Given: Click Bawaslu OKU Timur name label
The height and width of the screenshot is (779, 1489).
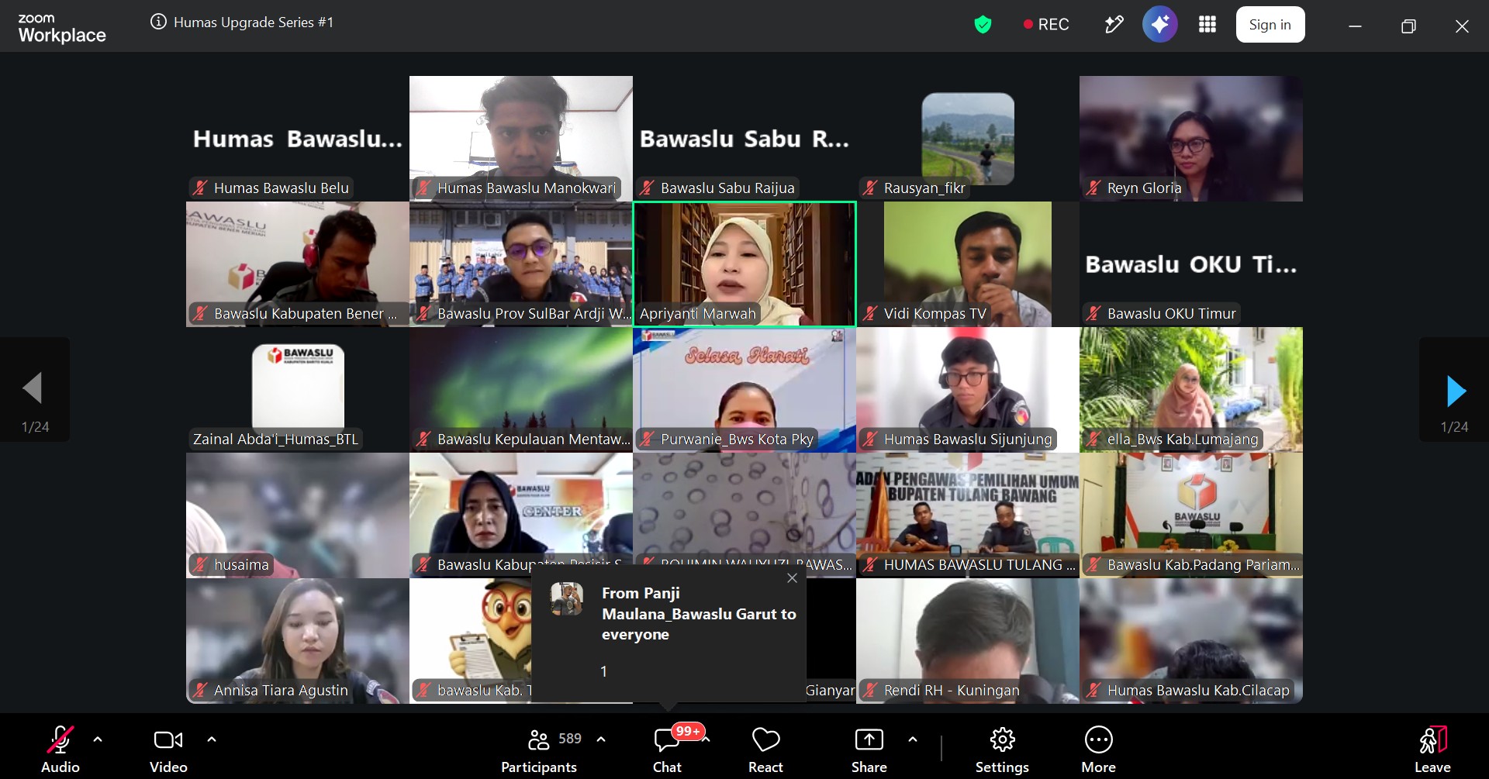Looking at the screenshot, I should [x=1171, y=314].
